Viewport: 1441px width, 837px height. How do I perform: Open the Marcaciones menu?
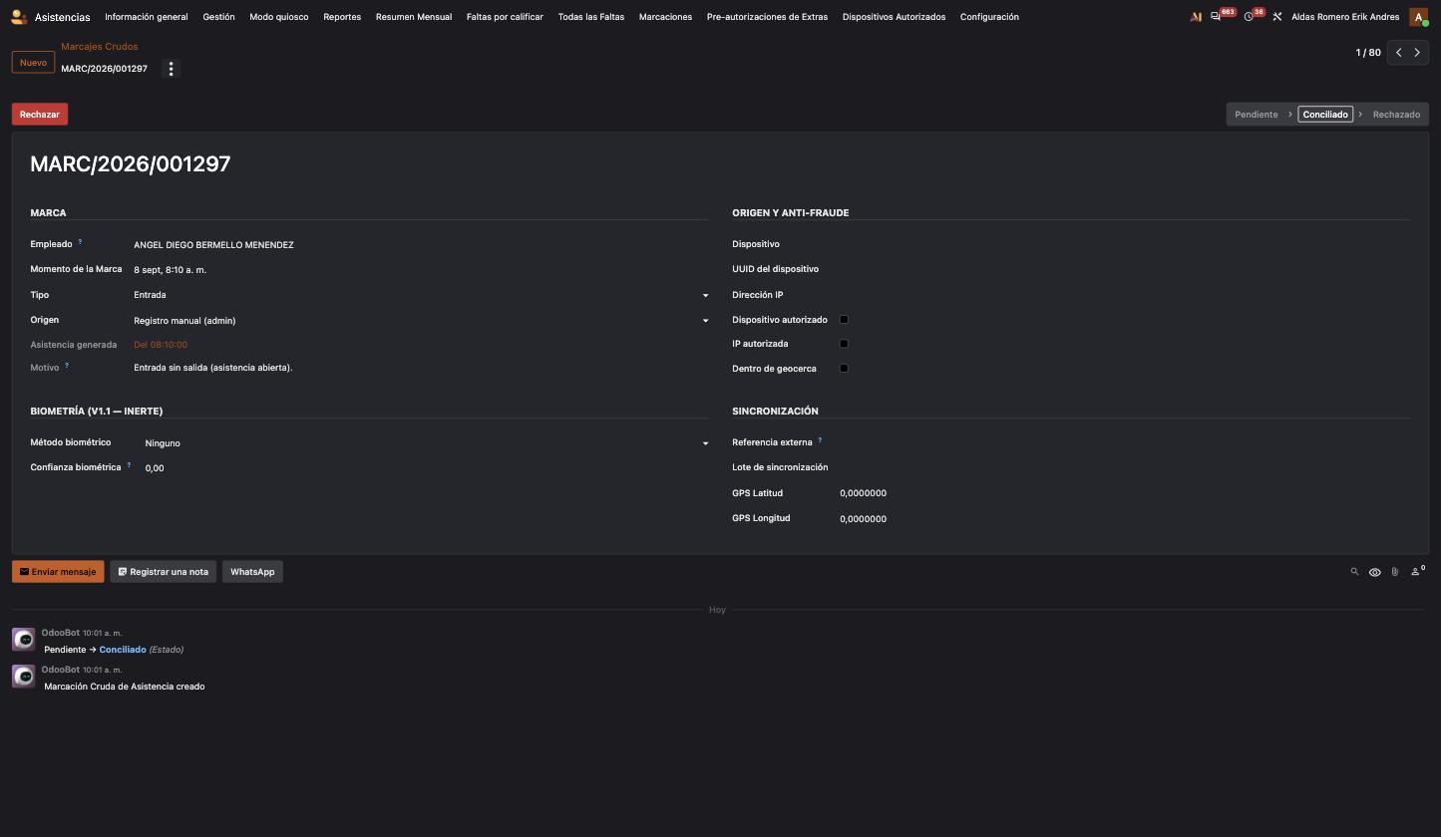[665, 17]
